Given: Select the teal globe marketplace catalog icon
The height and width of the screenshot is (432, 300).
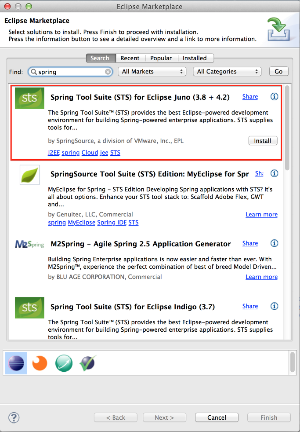Looking at the screenshot, I should 64,363.
